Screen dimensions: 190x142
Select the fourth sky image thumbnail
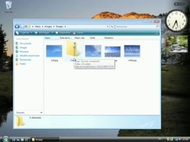click(112, 52)
